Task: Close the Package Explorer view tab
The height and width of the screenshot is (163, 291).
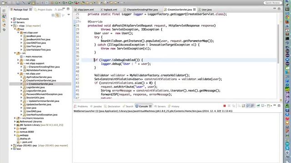Action: 30,10
